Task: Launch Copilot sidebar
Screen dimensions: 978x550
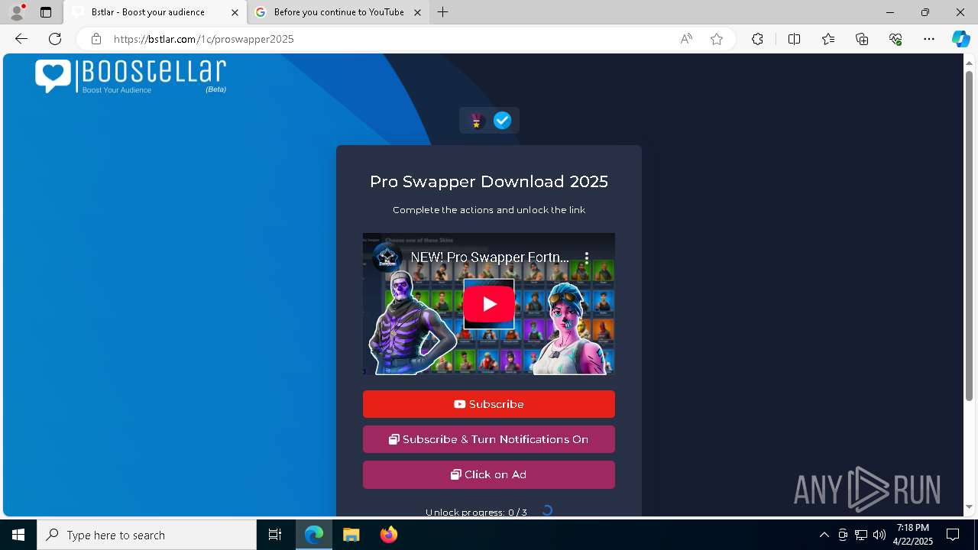Action: [x=960, y=39]
